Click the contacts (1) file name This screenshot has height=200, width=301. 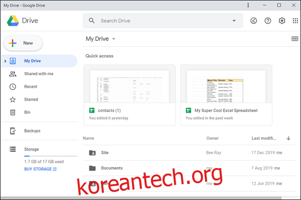[109, 110]
